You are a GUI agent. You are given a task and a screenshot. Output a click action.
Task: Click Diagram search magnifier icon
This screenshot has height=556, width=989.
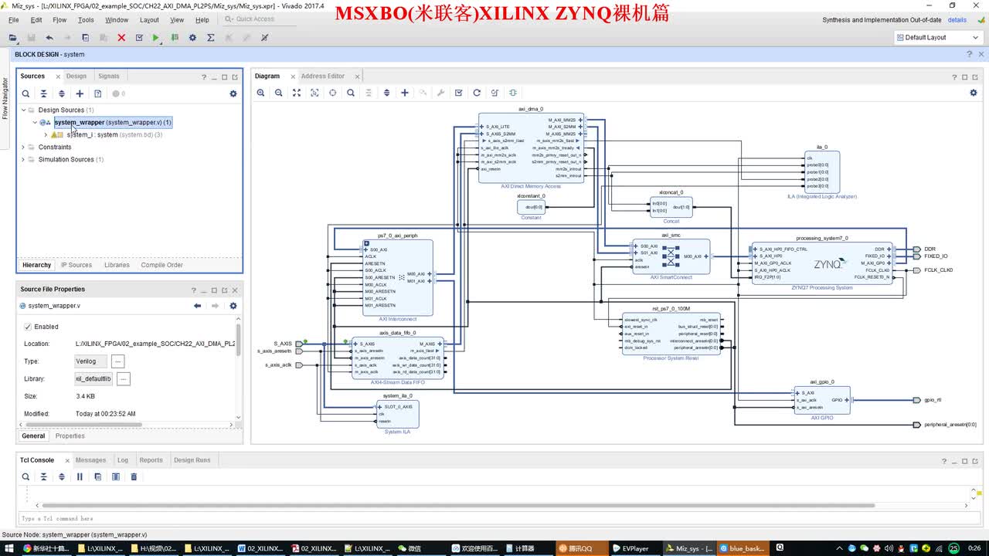coord(351,93)
